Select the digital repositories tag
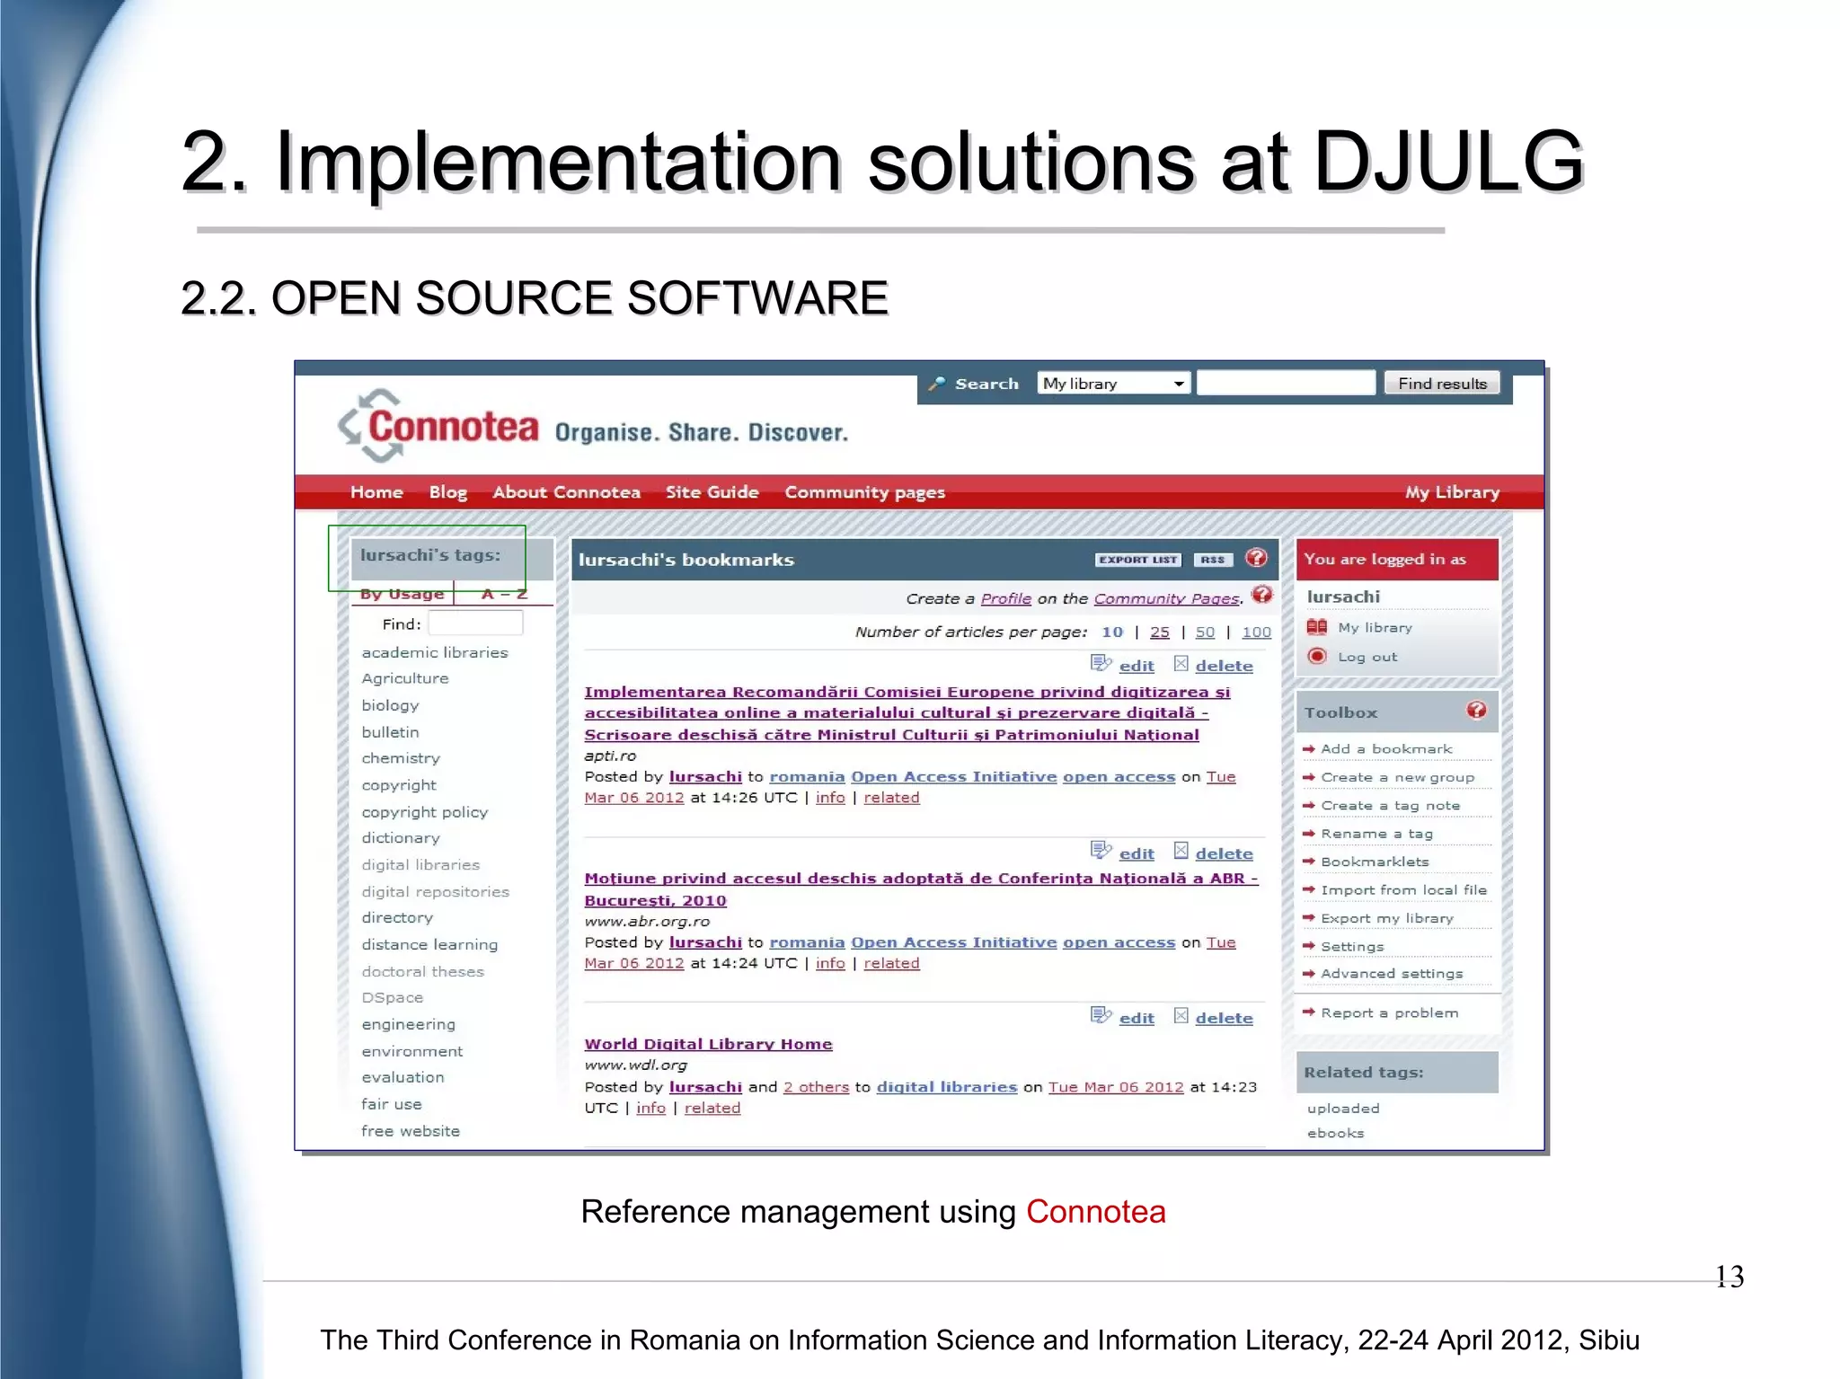This screenshot has width=1840, height=1379. click(435, 891)
